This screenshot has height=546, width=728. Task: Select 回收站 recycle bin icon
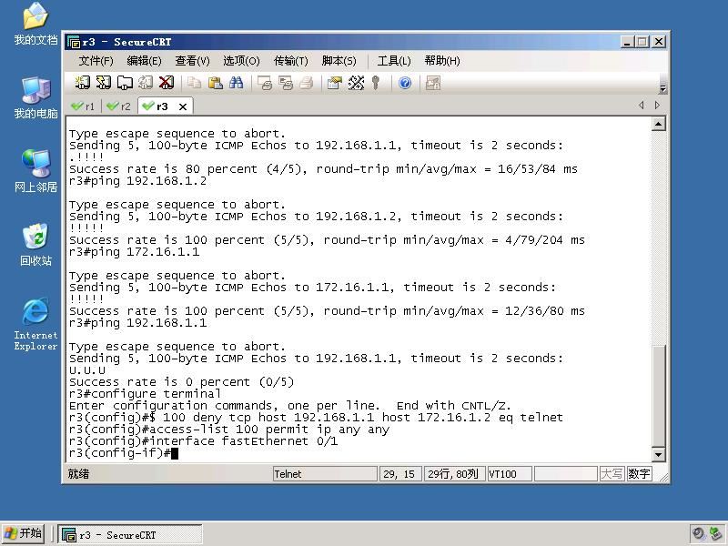[35, 245]
